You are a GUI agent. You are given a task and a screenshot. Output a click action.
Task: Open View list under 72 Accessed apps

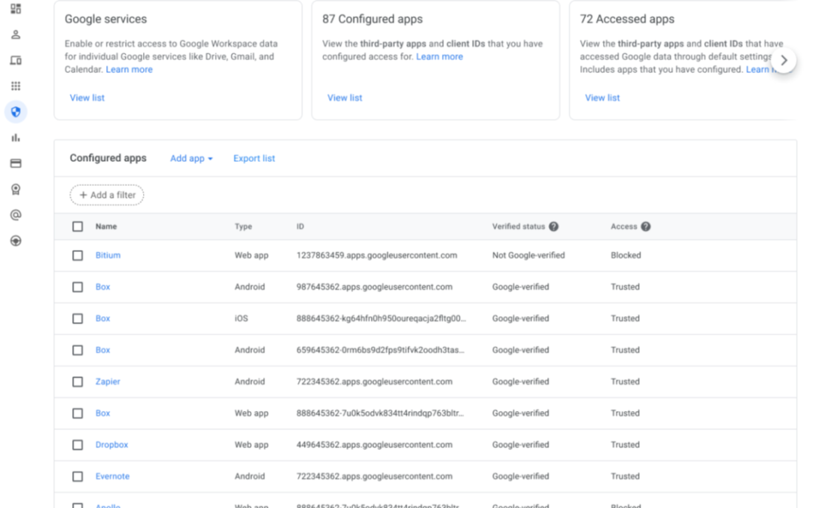(x=602, y=98)
